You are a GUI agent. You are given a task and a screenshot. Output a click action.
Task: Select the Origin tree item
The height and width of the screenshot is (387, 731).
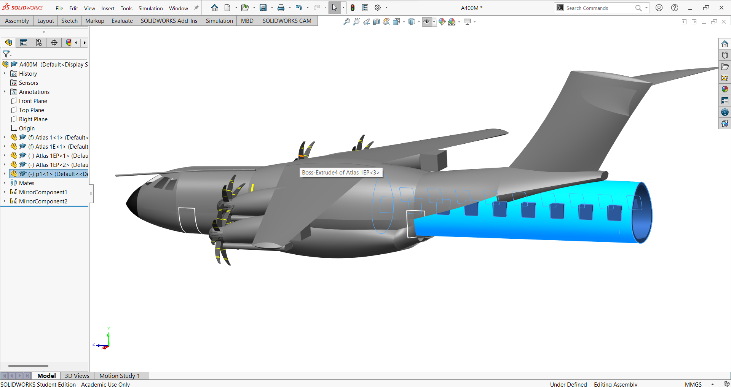27,128
